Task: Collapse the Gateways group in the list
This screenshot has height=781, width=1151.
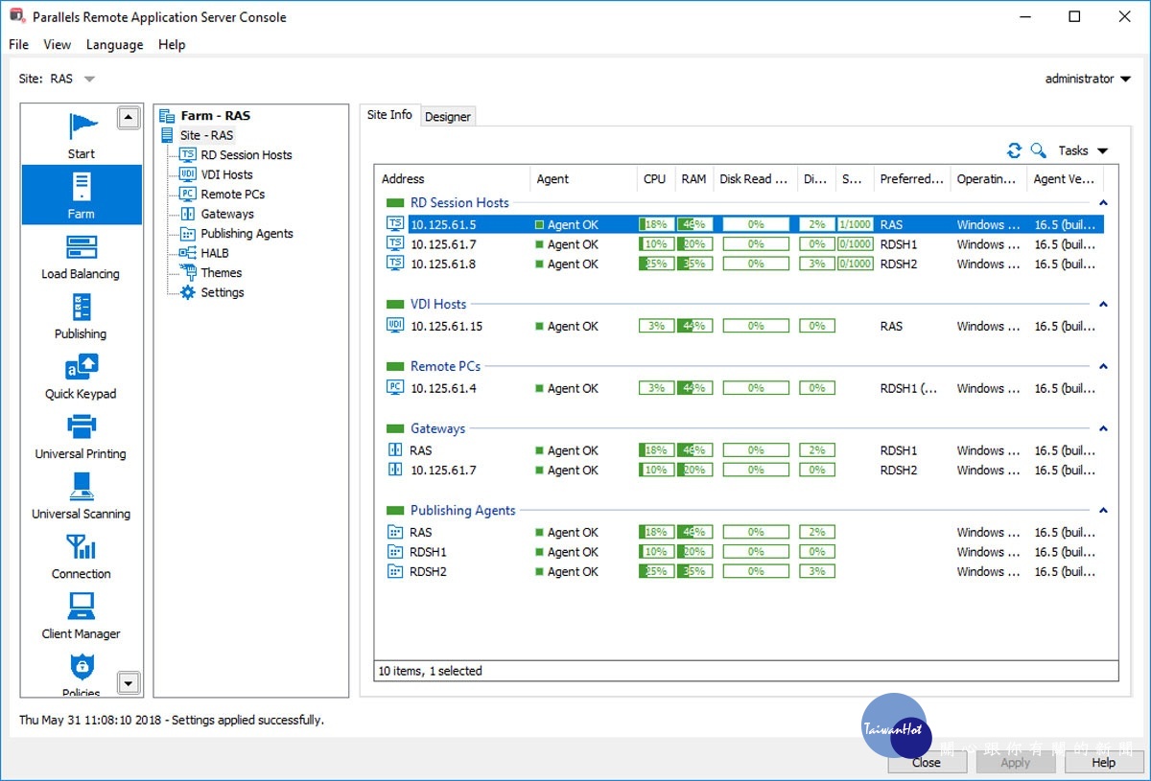Action: 1103,429
